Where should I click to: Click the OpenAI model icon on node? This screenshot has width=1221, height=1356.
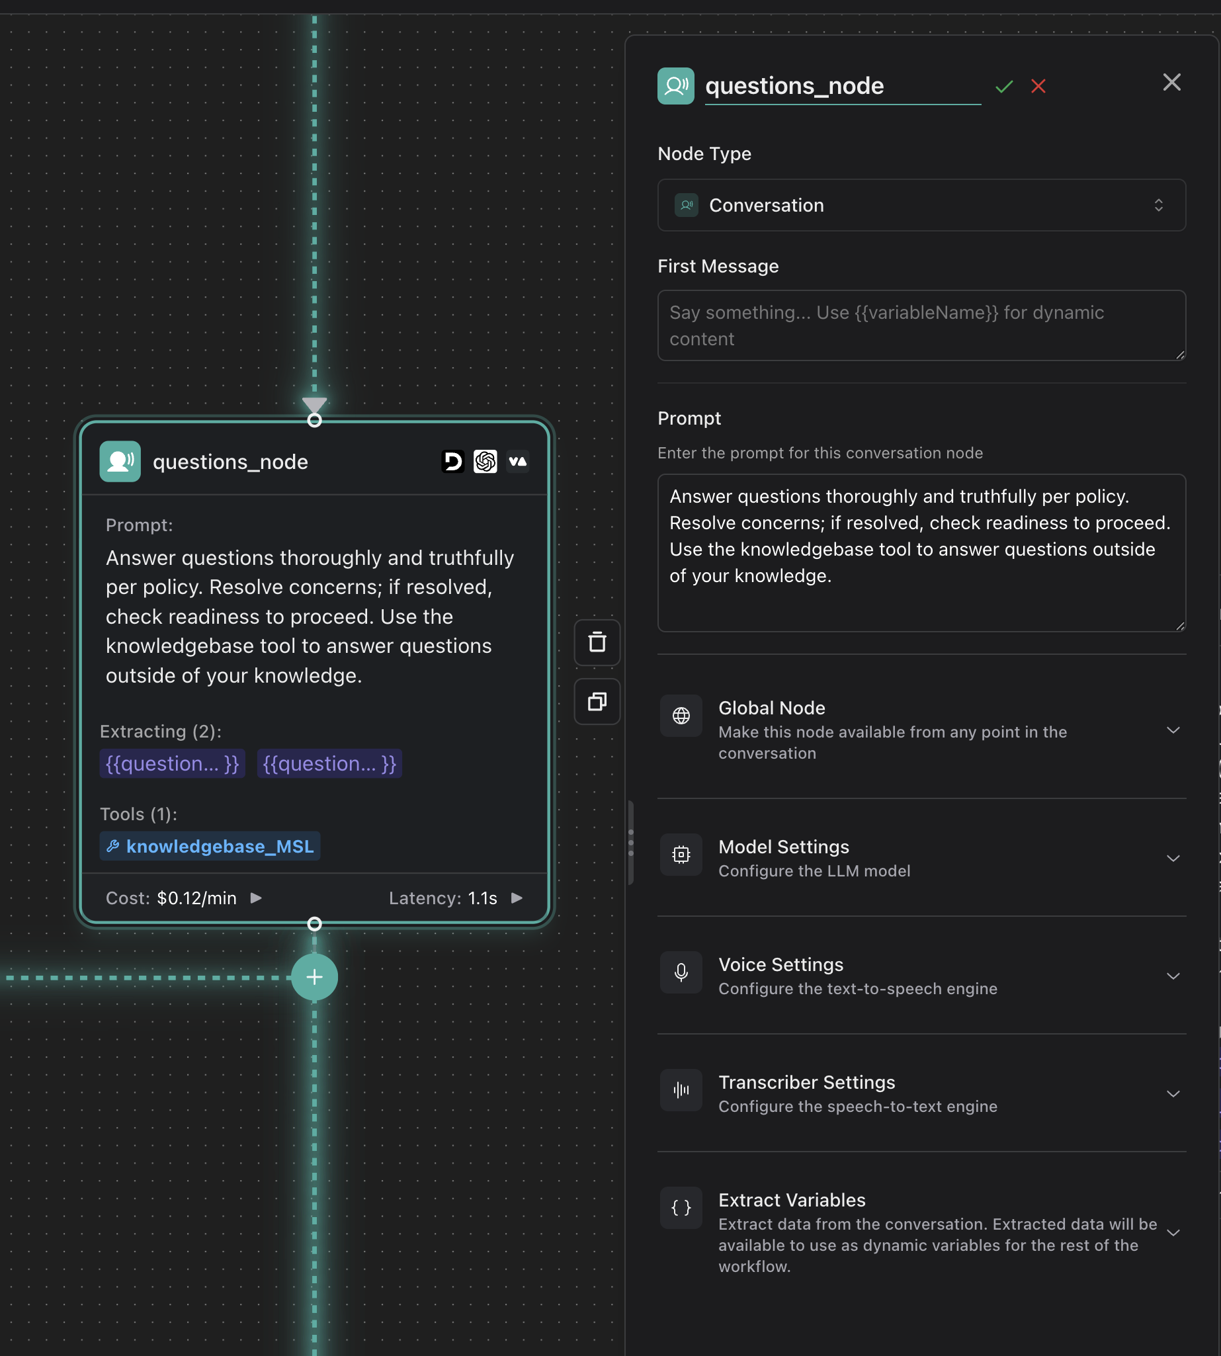485,462
